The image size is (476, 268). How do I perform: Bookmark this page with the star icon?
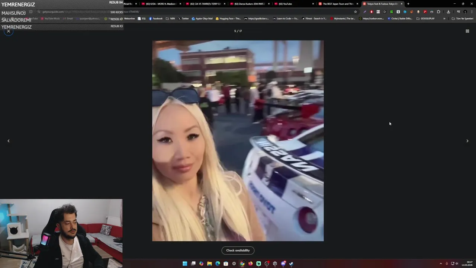point(356,12)
